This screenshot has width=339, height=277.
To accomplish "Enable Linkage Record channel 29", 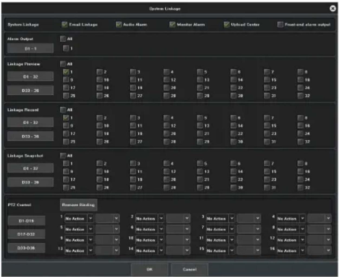I will click(x=200, y=141).
